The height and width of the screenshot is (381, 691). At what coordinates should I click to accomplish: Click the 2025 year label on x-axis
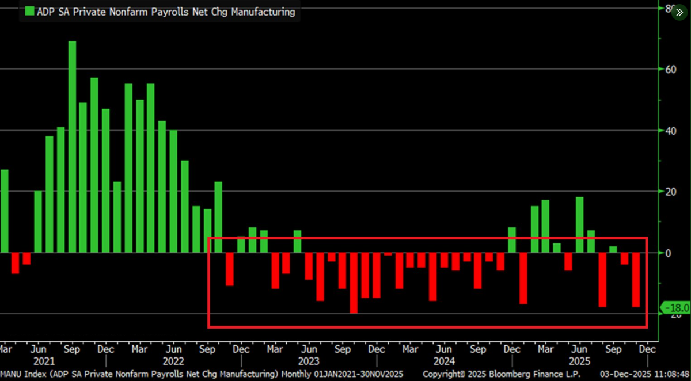(579, 361)
